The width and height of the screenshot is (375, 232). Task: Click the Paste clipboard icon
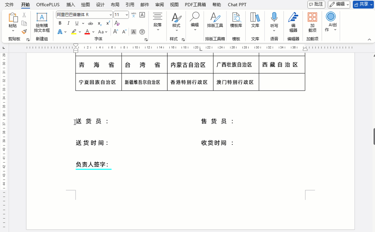[13, 18]
